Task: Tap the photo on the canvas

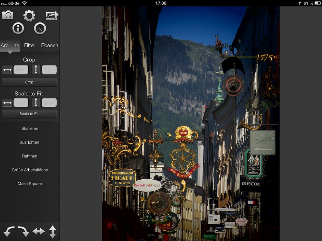Action: coord(191,124)
